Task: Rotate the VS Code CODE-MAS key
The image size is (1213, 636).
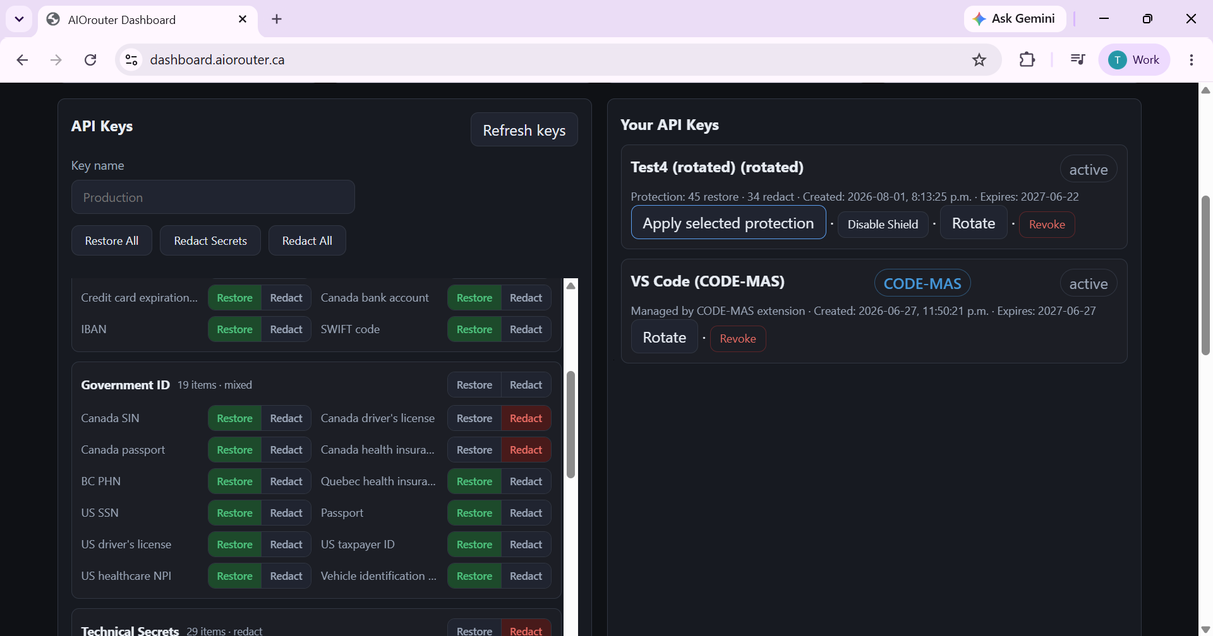Action: click(x=664, y=337)
